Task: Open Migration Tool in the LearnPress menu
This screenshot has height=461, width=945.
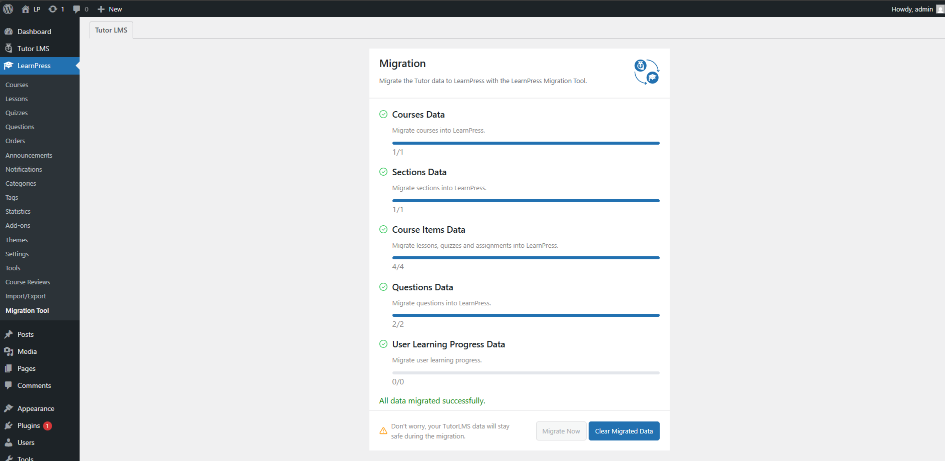Action: [x=27, y=310]
